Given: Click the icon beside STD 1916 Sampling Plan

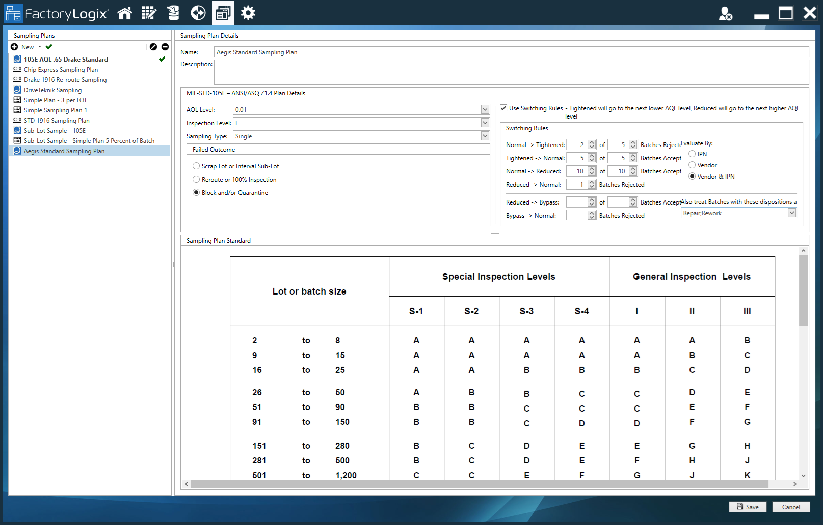Looking at the screenshot, I should point(17,120).
